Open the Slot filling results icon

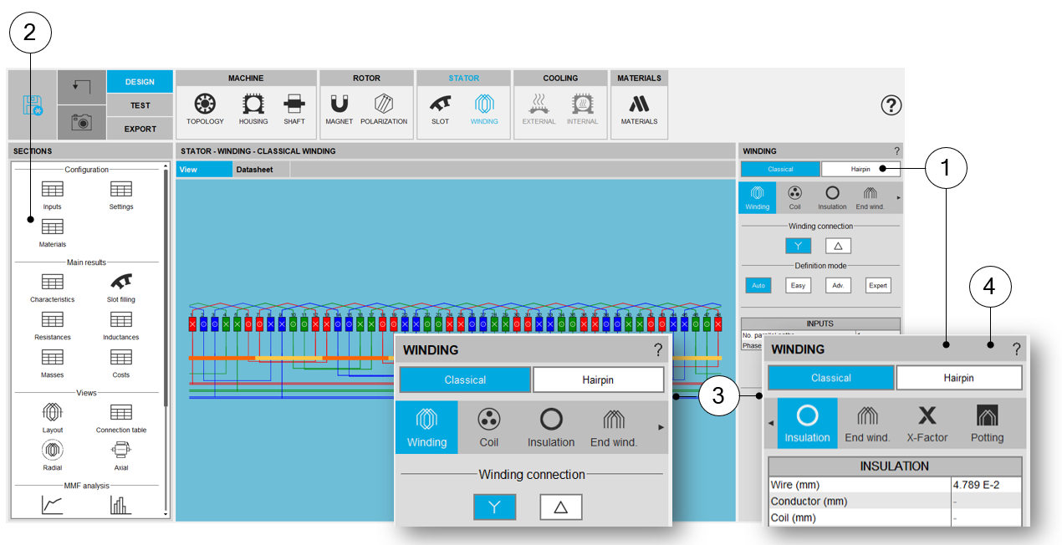coord(121,285)
